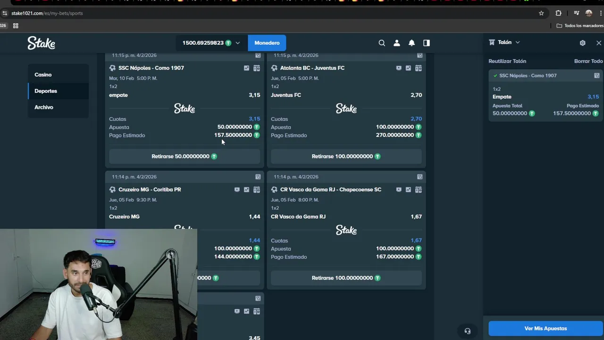Open bet slip settings gear

(583, 43)
